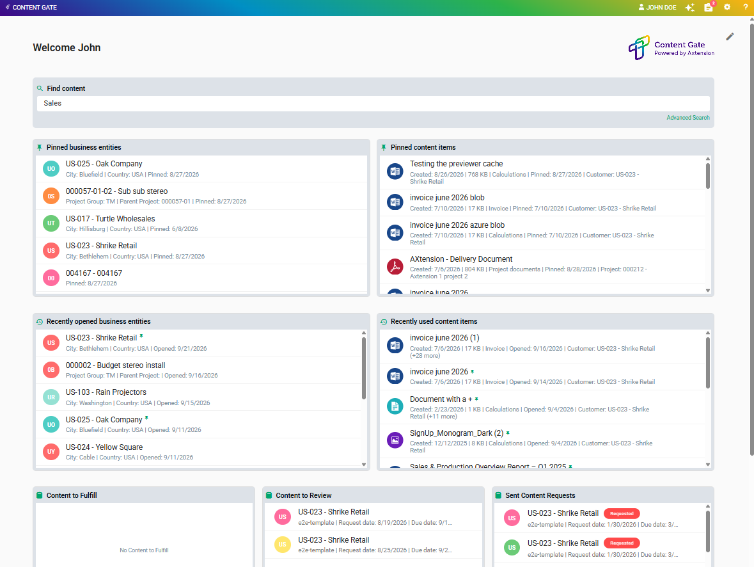The width and height of the screenshot is (754, 567).
Task: Open image icon for SignUp_Monogram_Dark (2)
Action: click(x=395, y=440)
